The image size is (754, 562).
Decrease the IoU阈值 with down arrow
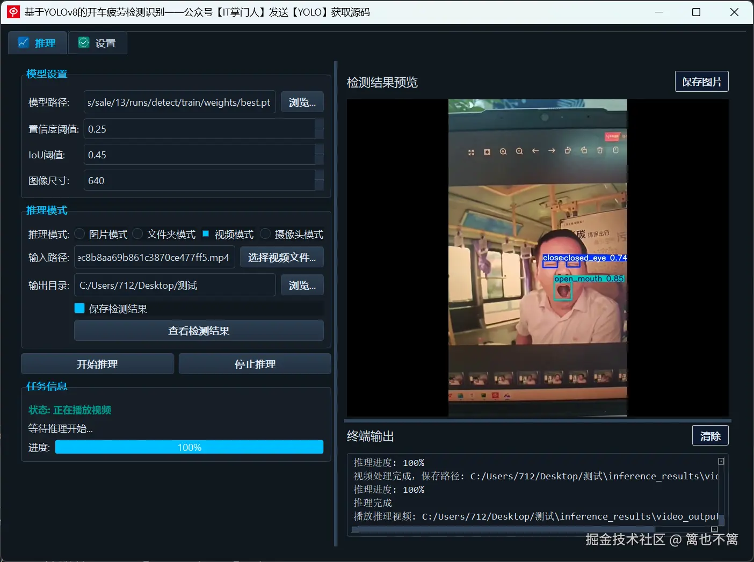pyautogui.click(x=319, y=160)
